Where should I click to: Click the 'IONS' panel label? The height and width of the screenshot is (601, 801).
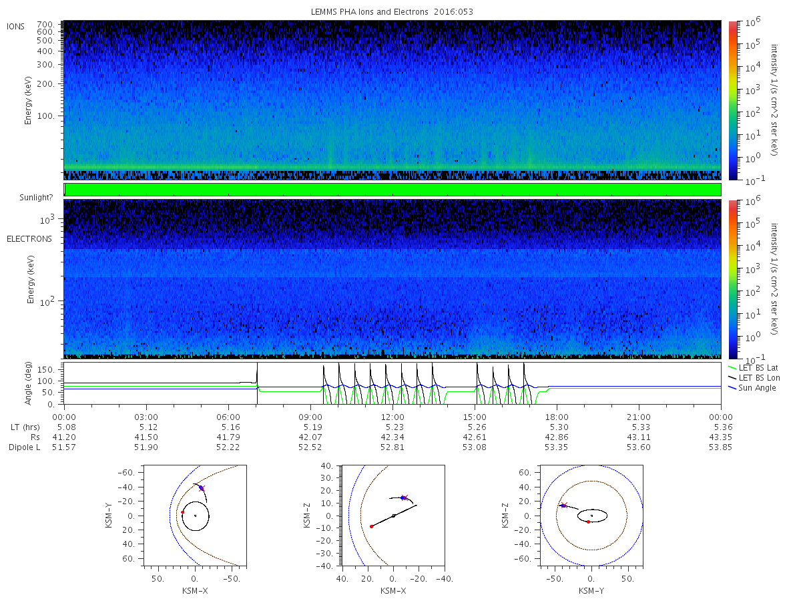tap(16, 27)
